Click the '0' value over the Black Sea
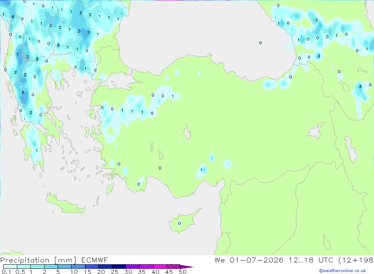This screenshot has width=374, height=274. [260, 43]
